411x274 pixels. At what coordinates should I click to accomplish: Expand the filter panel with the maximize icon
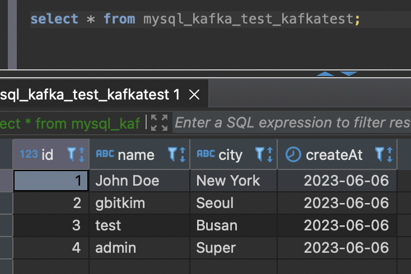pyautogui.click(x=160, y=122)
